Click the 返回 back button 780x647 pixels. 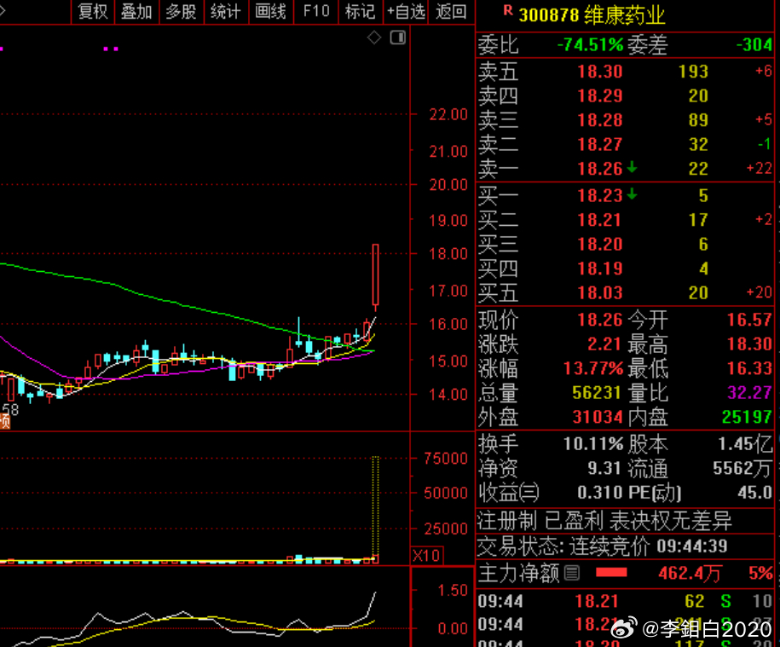click(451, 11)
